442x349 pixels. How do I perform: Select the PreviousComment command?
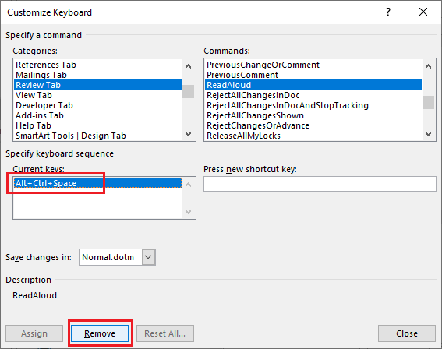coord(242,75)
